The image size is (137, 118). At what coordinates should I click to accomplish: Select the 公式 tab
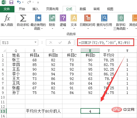[69, 9]
